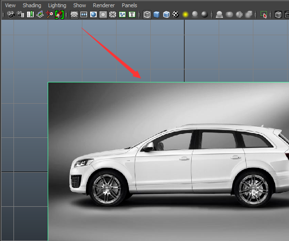289x241 pixels.
Task: Select the car reference image plane
Action: [169, 159]
